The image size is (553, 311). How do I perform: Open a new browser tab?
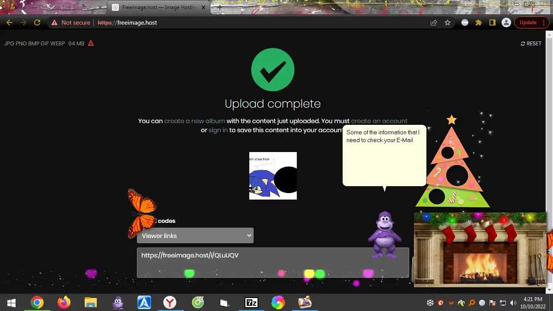[x=220, y=7]
